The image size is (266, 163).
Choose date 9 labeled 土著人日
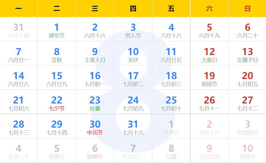pos(95,54)
